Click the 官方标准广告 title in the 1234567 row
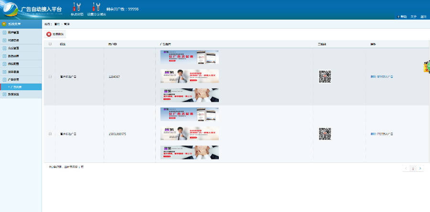 click(x=68, y=77)
